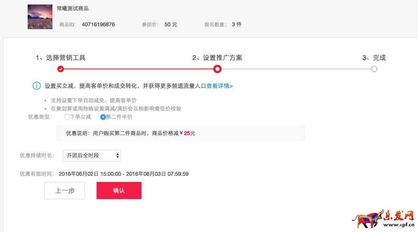This screenshot has height=232, width=418.
Task: Choose the 第二件半价 radio option
Action: (103, 117)
